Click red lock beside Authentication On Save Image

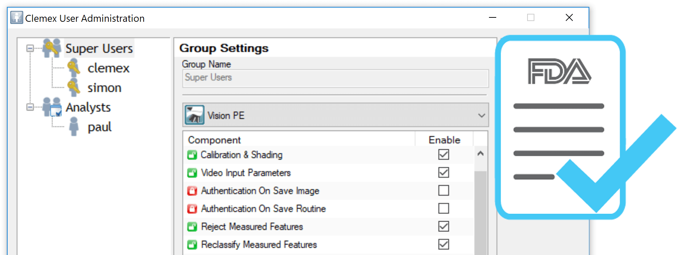click(x=192, y=191)
